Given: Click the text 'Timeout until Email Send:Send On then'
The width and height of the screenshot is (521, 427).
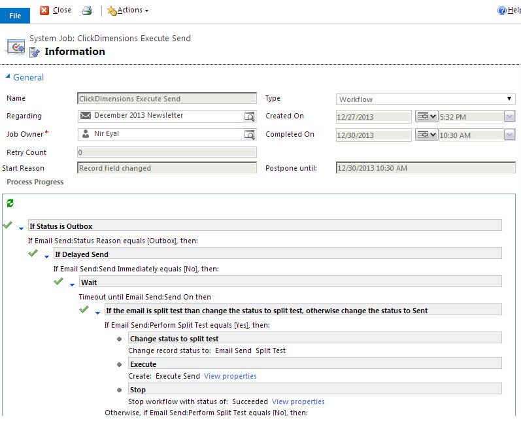Looking at the screenshot, I should (x=145, y=297).
